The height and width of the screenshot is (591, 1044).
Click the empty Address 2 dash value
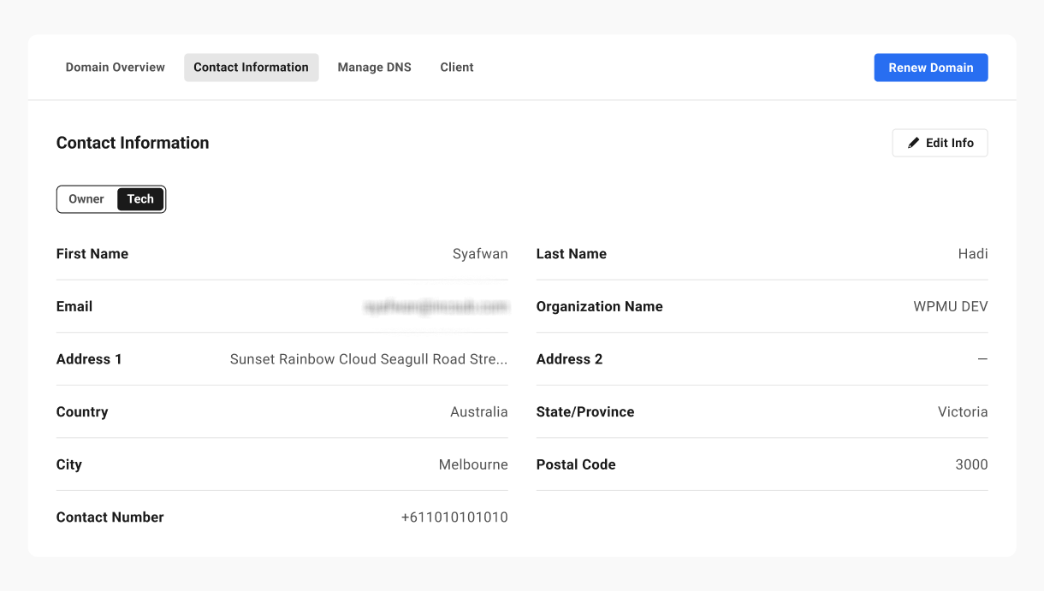(x=982, y=359)
